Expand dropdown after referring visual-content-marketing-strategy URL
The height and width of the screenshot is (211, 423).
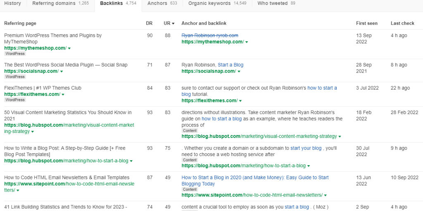tap(33, 132)
